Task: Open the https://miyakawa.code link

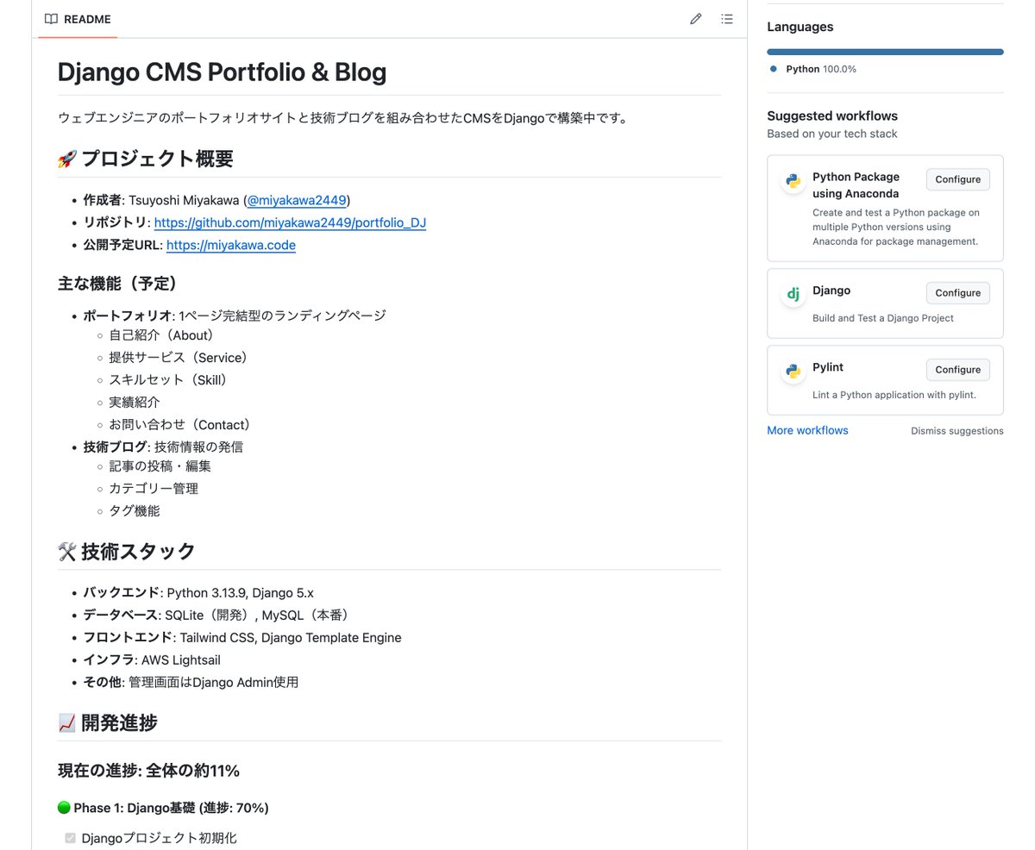Action: [x=230, y=245]
